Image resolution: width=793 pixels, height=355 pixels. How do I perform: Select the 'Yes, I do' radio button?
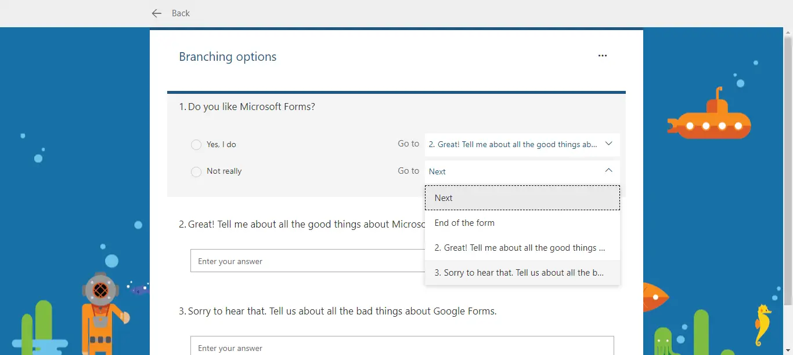(x=196, y=145)
